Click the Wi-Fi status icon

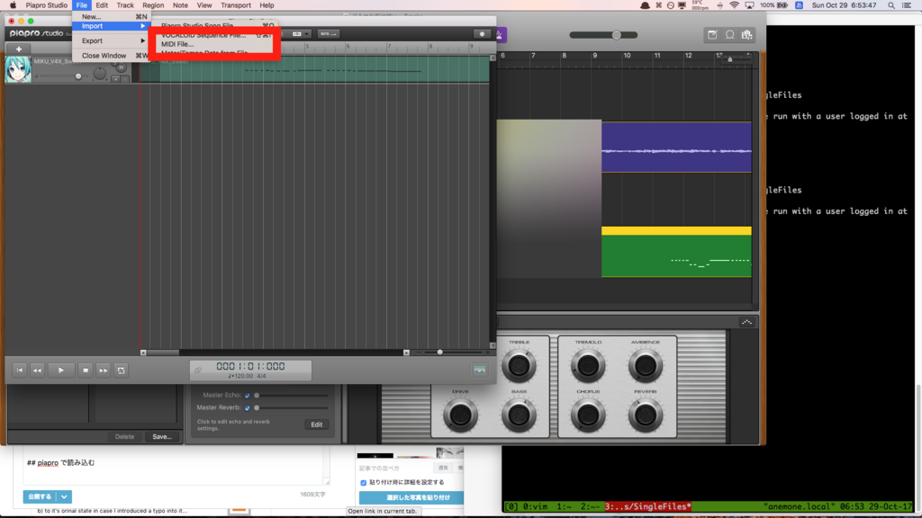point(735,5)
